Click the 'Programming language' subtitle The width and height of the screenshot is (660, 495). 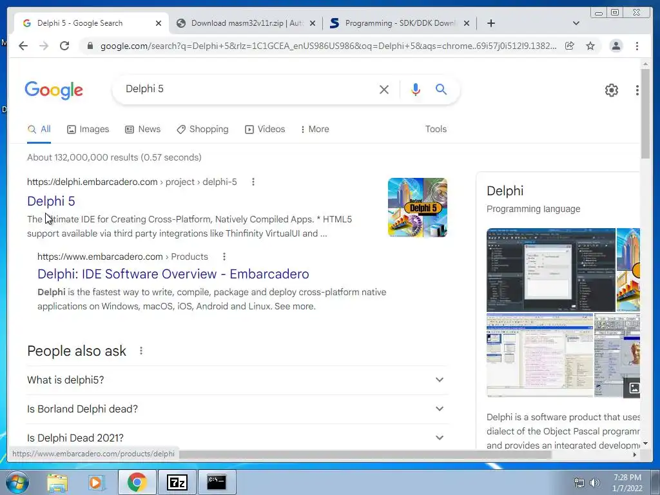[533, 209]
